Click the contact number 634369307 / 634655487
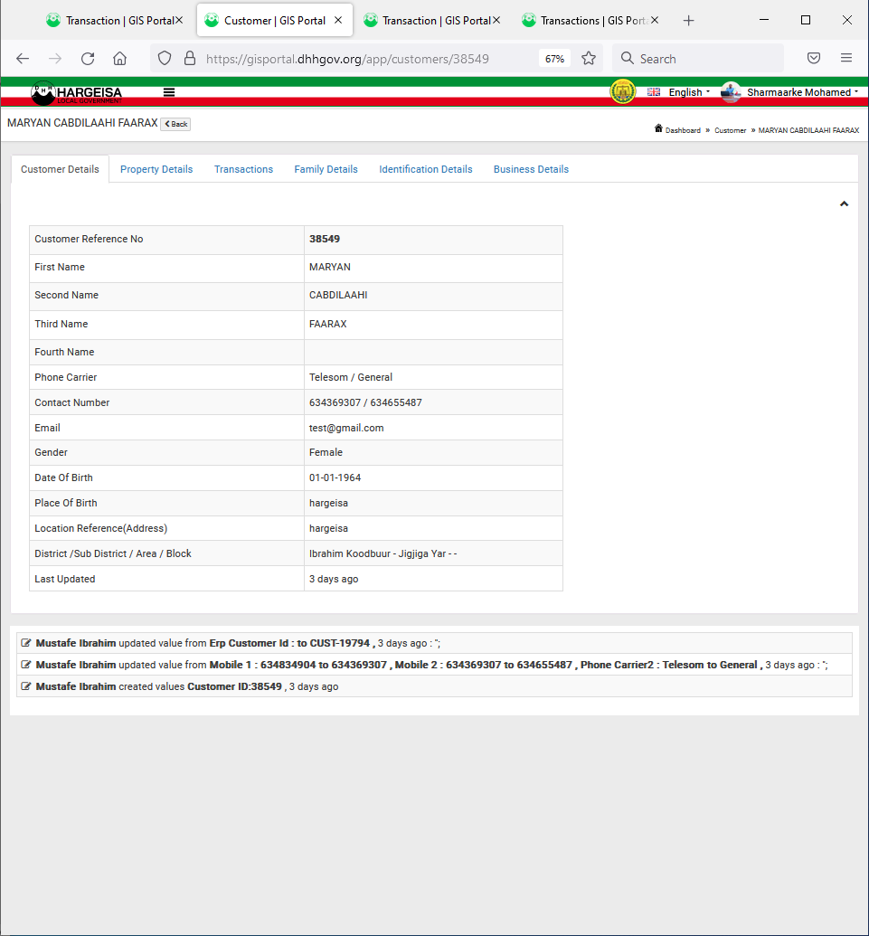Image resolution: width=869 pixels, height=936 pixels. coord(365,403)
